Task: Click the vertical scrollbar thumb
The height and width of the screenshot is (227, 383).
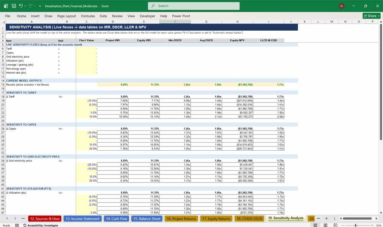Action: 381,82
